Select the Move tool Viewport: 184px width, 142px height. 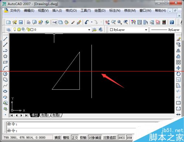pos(178,68)
